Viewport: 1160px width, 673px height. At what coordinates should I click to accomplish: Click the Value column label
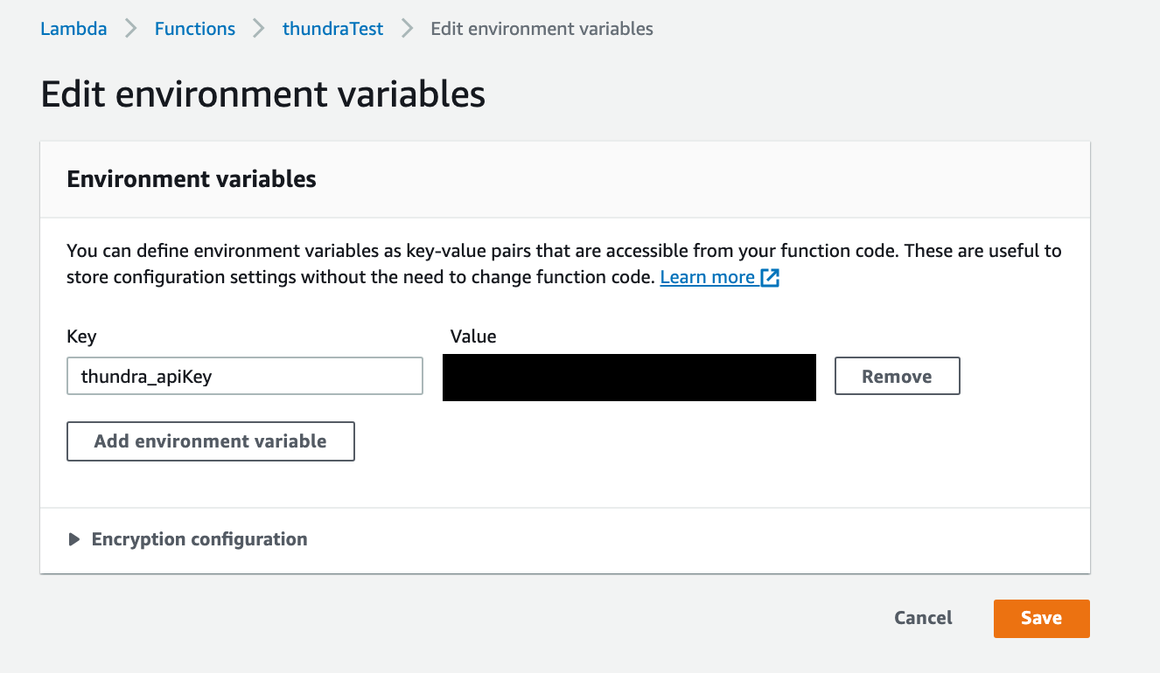[x=473, y=336]
